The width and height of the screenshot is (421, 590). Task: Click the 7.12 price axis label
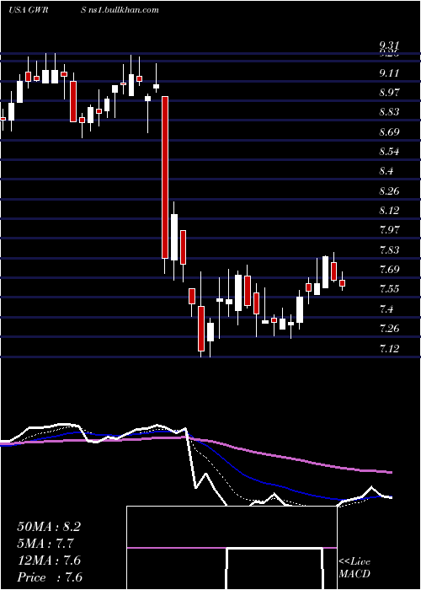(x=389, y=348)
